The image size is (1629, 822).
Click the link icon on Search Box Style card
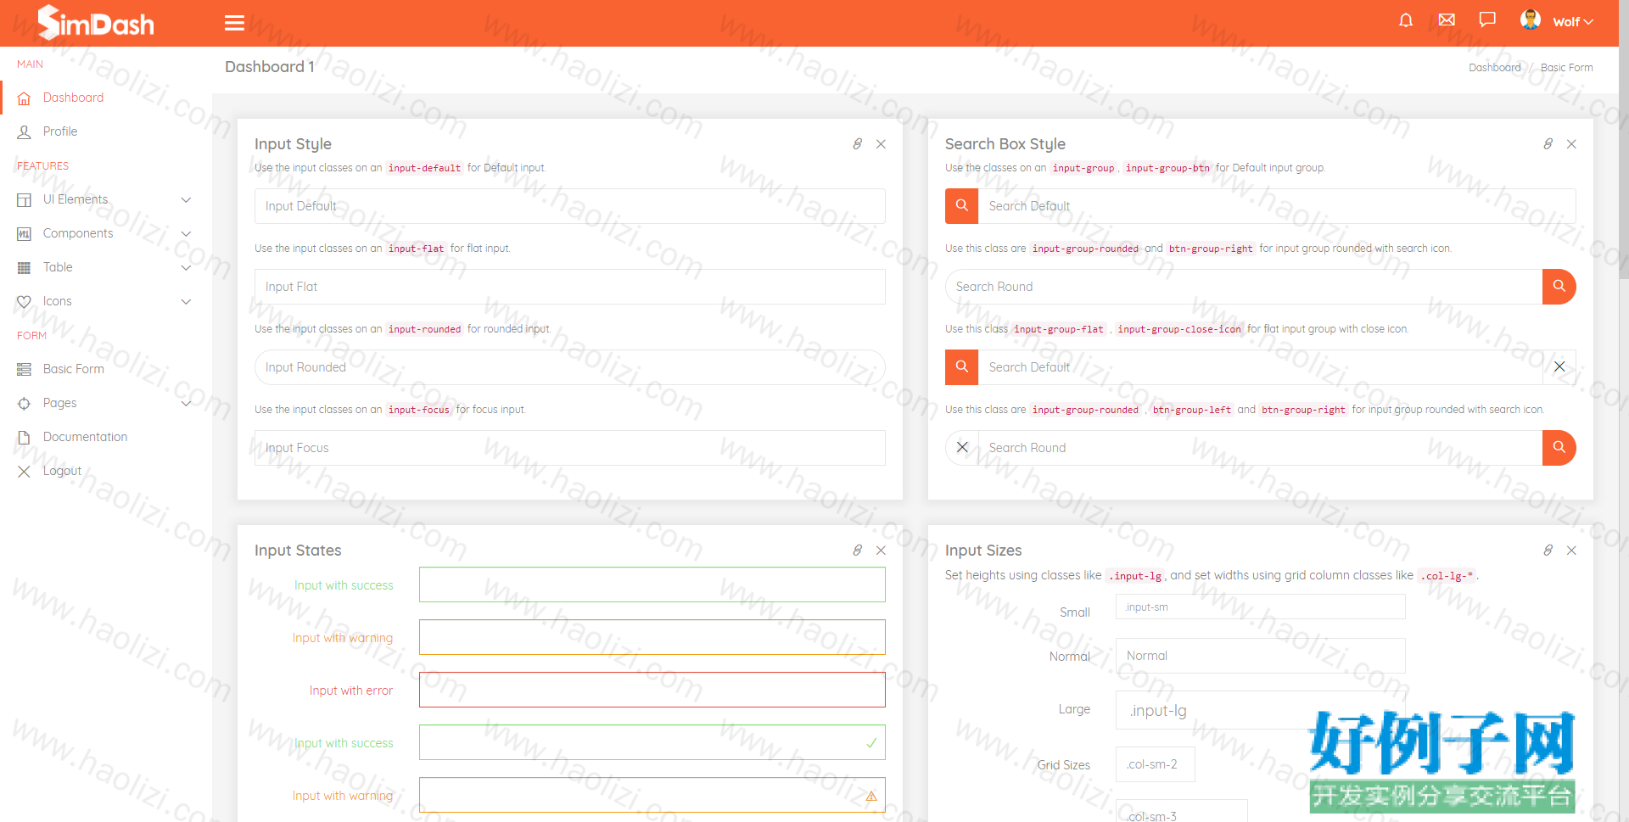coord(1548,144)
